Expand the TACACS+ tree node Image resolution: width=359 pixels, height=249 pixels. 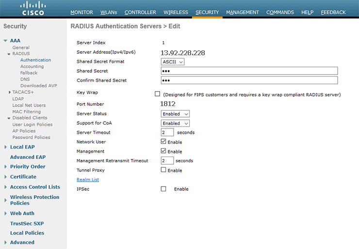pos(9,92)
